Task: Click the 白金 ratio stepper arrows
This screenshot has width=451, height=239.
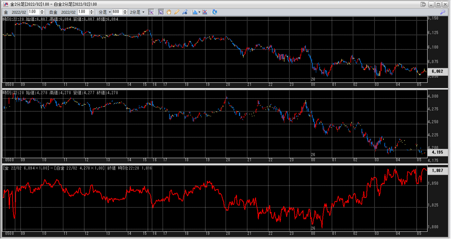Action: tap(91, 12)
